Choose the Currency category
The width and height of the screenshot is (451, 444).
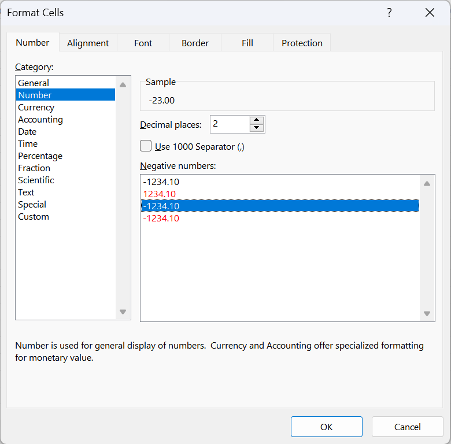tap(65, 108)
